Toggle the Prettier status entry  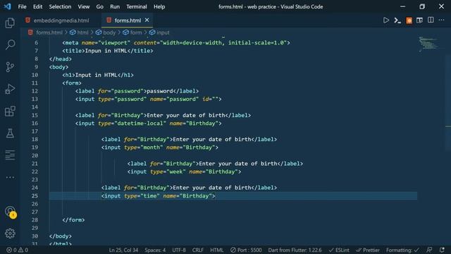pos(368,250)
